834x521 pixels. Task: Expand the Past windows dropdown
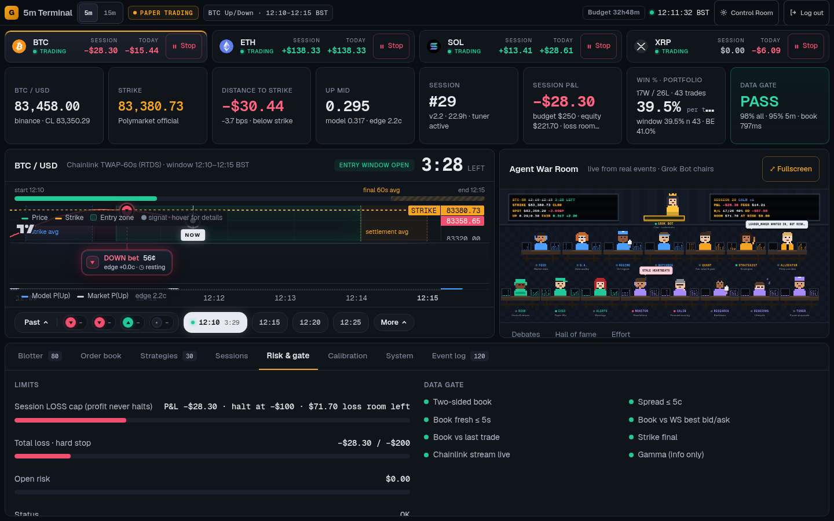[36, 322]
